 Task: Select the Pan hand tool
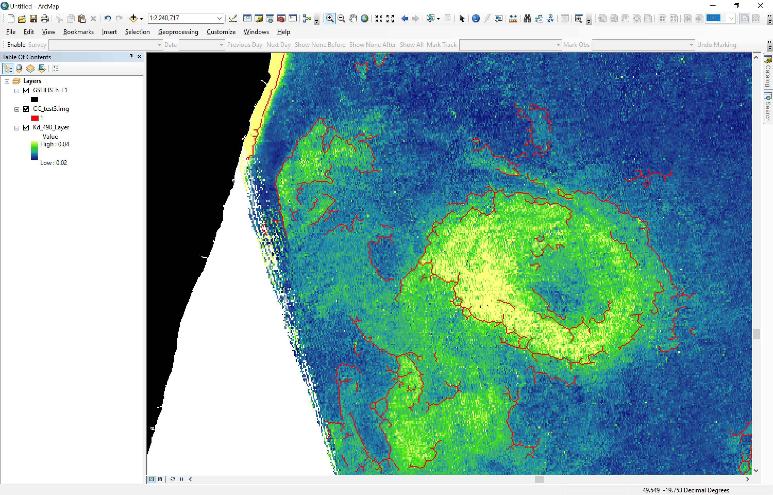pyautogui.click(x=353, y=18)
